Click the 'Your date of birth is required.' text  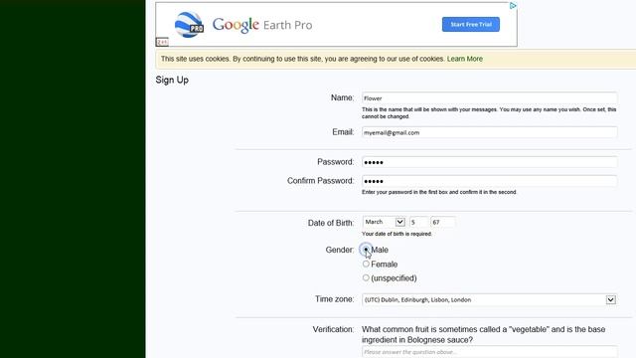click(x=397, y=234)
